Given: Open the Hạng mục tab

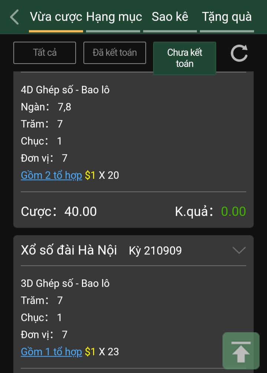Looking at the screenshot, I should (x=114, y=17).
